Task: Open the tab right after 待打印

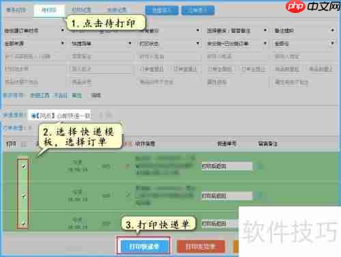Action: (x=81, y=10)
